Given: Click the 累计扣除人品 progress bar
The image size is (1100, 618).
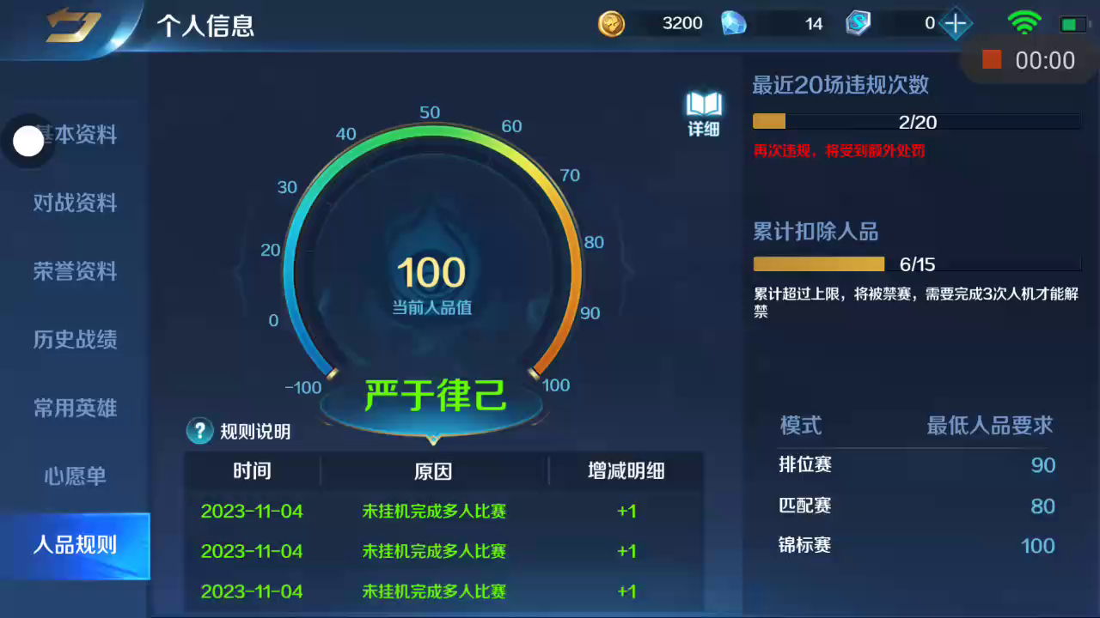Looking at the screenshot, I should (x=916, y=264).
